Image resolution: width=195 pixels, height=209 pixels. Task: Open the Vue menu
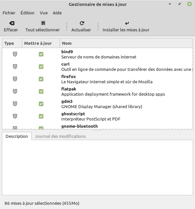(44, 13)
